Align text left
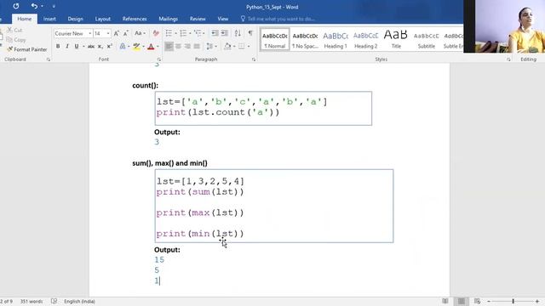Screen dimensions: 545x306 [x=169, y=46]
